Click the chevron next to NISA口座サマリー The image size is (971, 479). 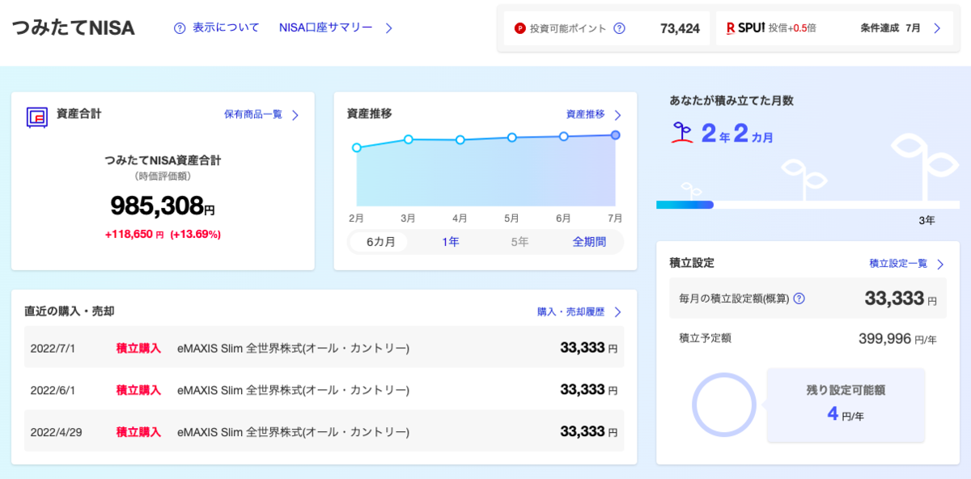click(x=388, y=28)
